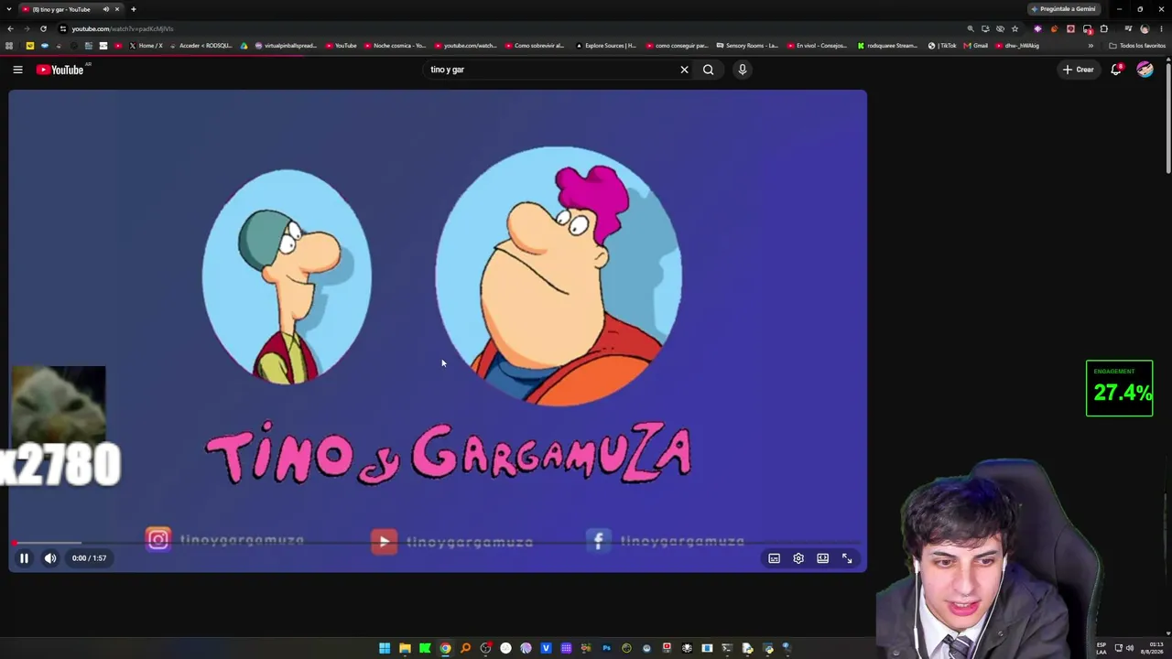Open the Gmail bookmark

click(976, 46)
